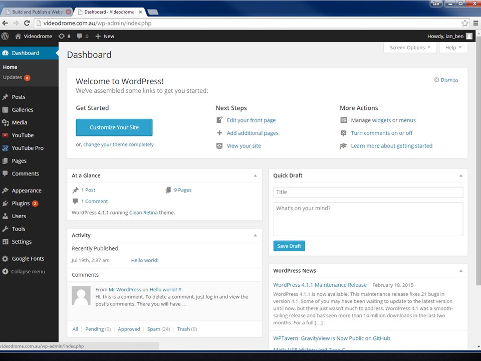Click the Collapse menu arrow icon
Image resolution: width=481 pixels, height=361 pixels.
coord(5,272)
